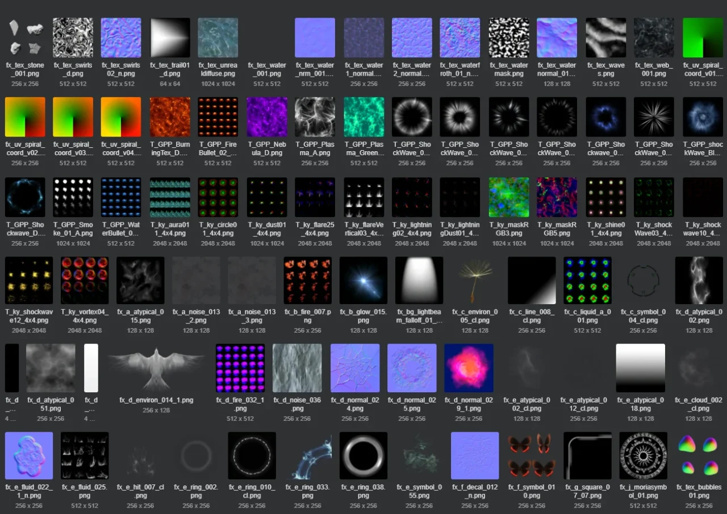The width and height of the screenshot is (727, 514).
Task: Select the fx_tex_waves.png texture thumbnail
Action: coord(606,38)
